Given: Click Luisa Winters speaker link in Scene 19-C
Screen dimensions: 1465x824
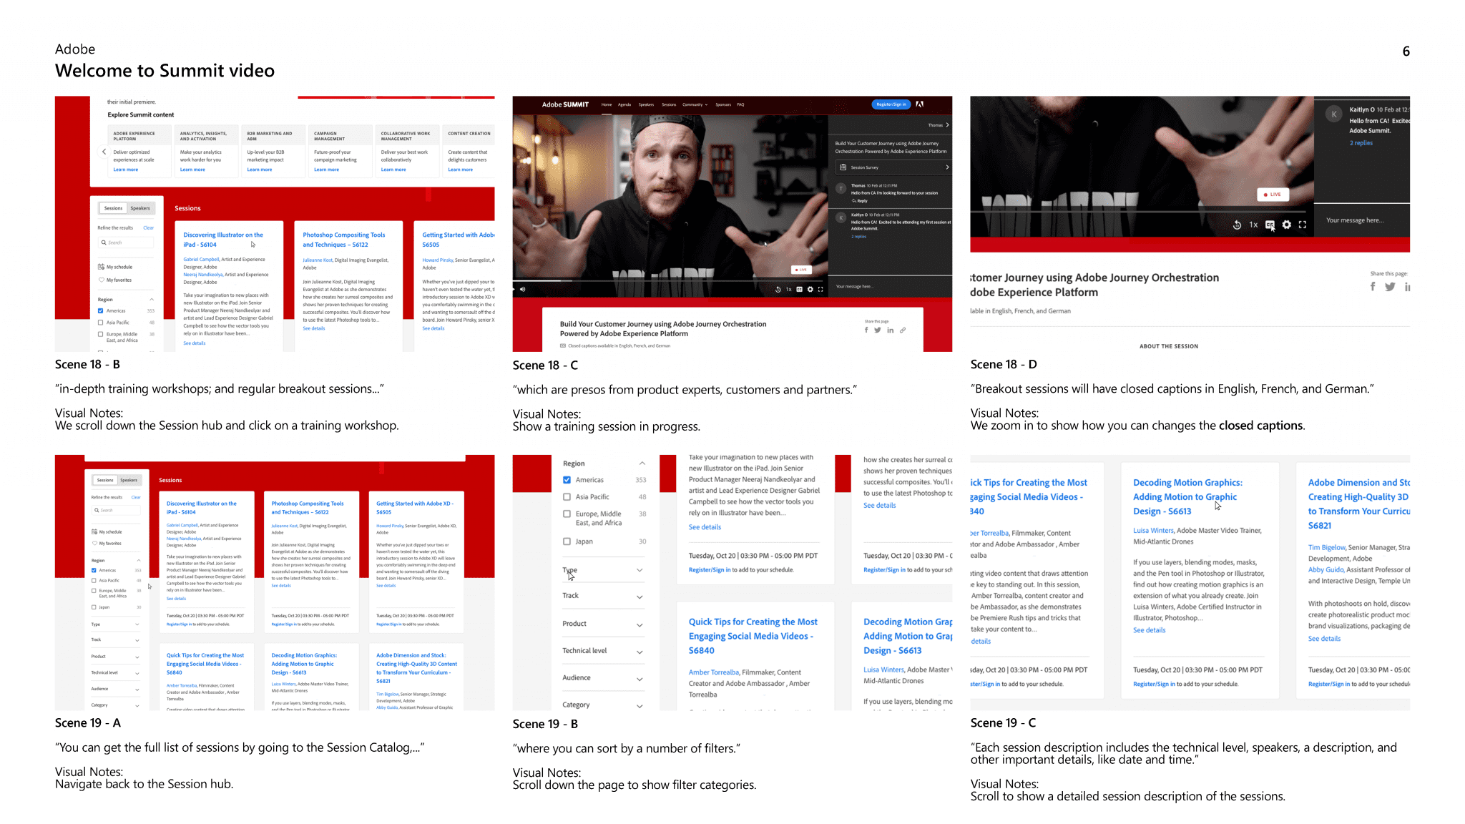Looking at the screenshot, I should (x=1153, y=531).
